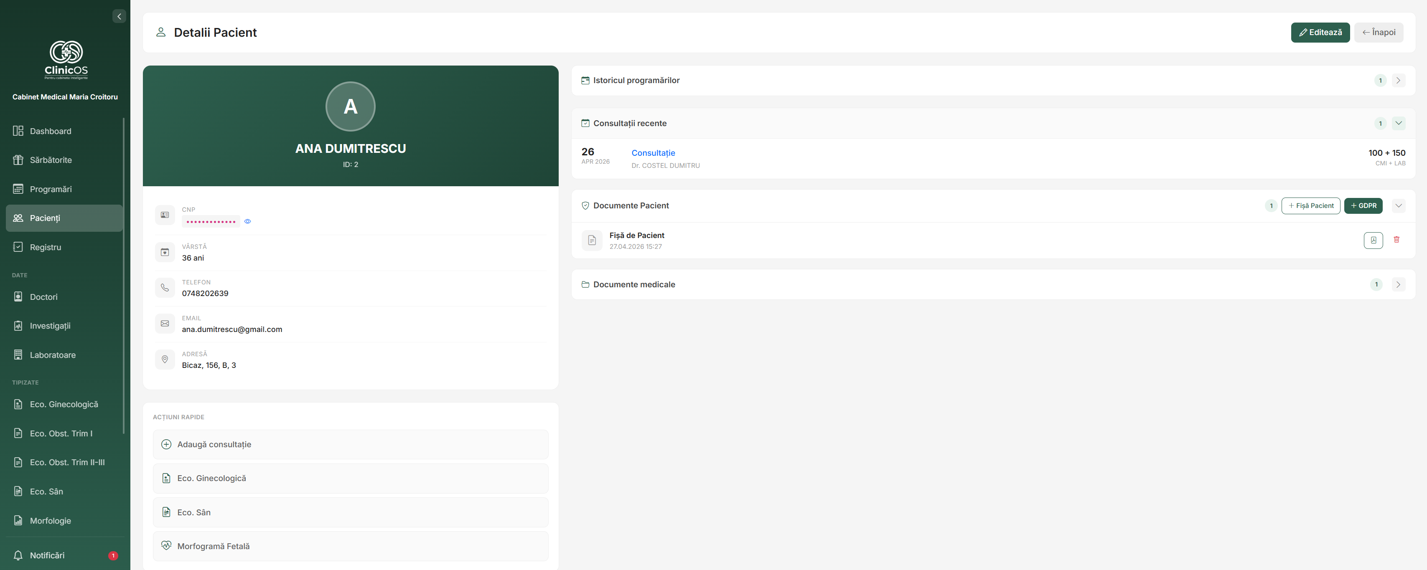1427x570 pixels.
Task: Click the Eco. Obst. Trim I icon
Action: (18, 433)
